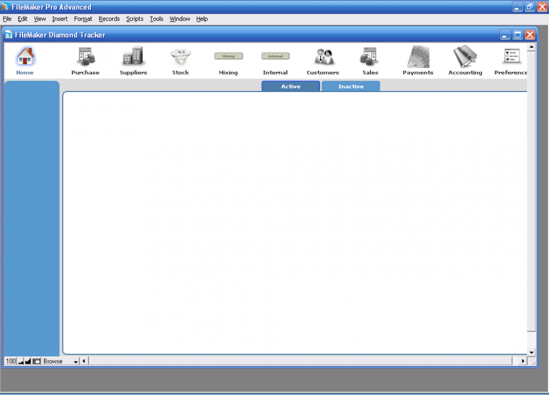The image size is (549, 395).
Task: Restore down the FileMaker Pro Advanced window
Action: coord(530,7)
